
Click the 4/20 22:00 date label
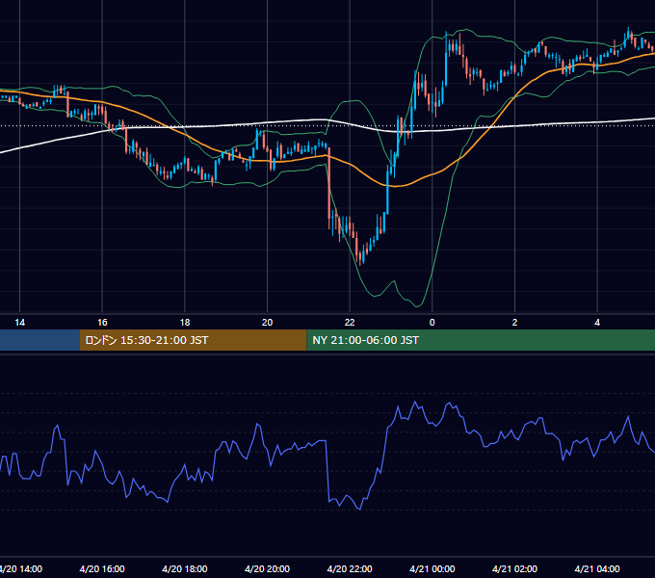point(350,568)
